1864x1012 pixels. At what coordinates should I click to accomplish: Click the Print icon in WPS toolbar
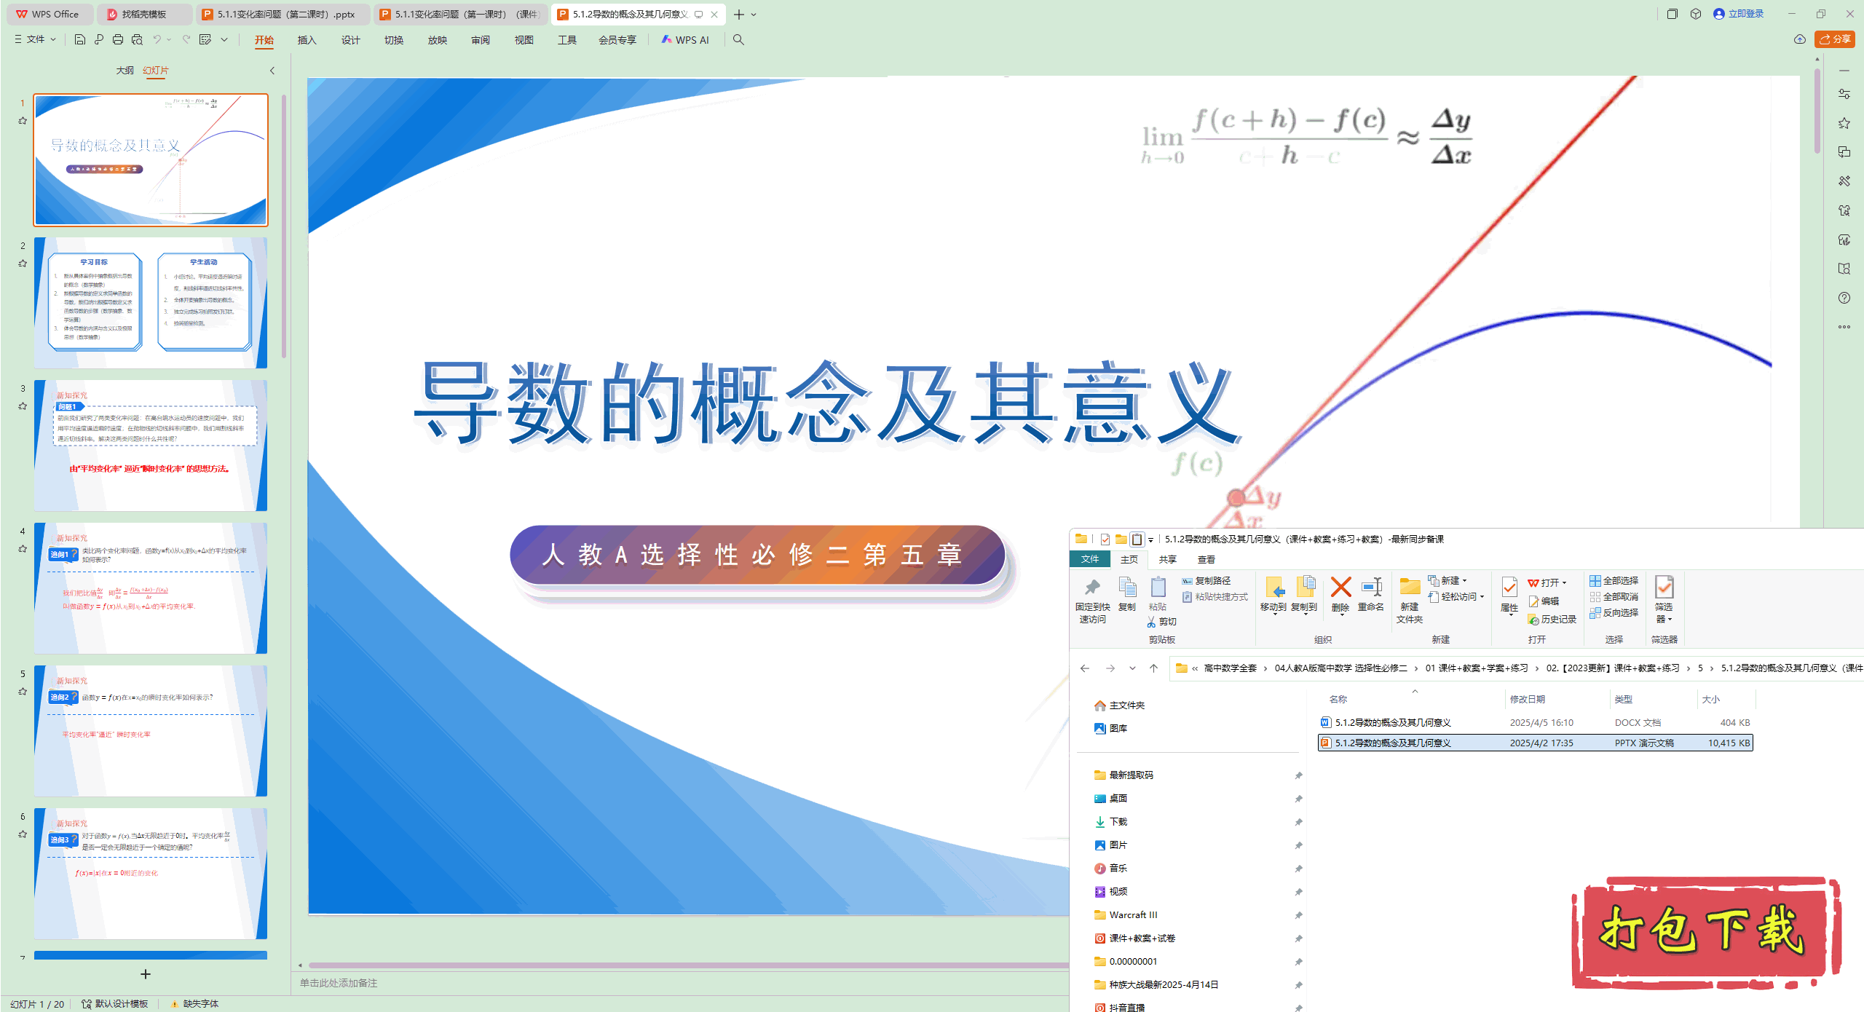[x=118, y=39]
